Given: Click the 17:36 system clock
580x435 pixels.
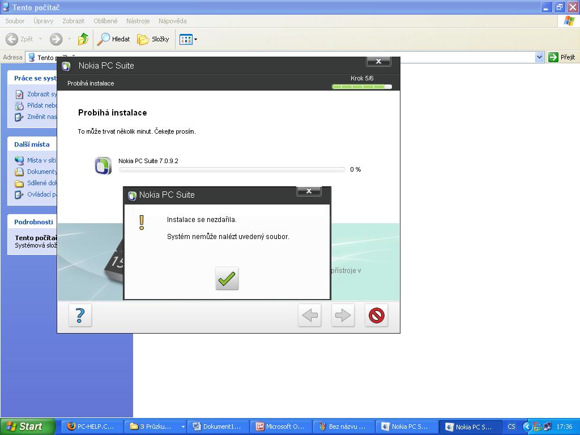Looking at the screenshot, I should coord(565,427).
